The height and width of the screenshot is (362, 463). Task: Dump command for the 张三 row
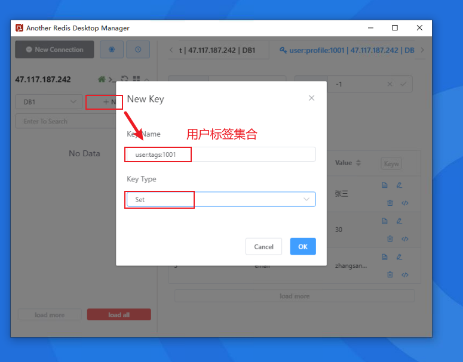(x=405, y=203)
